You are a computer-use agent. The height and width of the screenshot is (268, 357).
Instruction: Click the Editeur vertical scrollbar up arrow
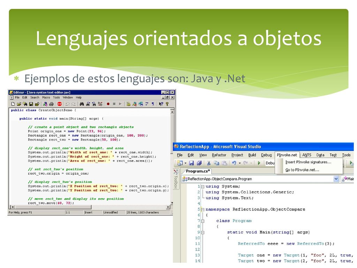pos(172,112)
